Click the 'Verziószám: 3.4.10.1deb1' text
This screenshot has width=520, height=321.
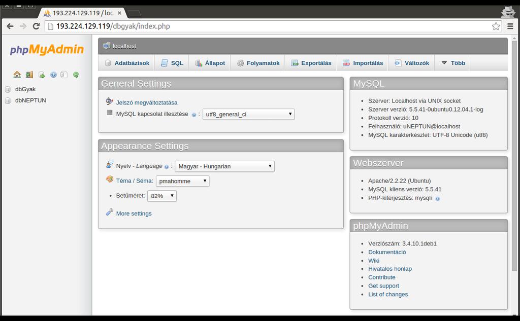402,243
